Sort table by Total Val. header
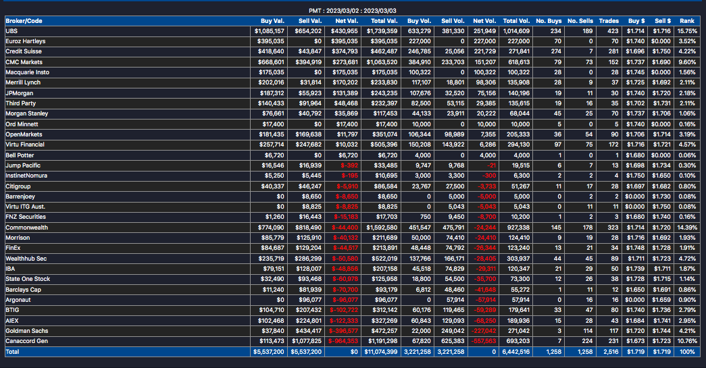Image resolution: width=706 pixels, height=368 pixels. [x=384, y=21]
